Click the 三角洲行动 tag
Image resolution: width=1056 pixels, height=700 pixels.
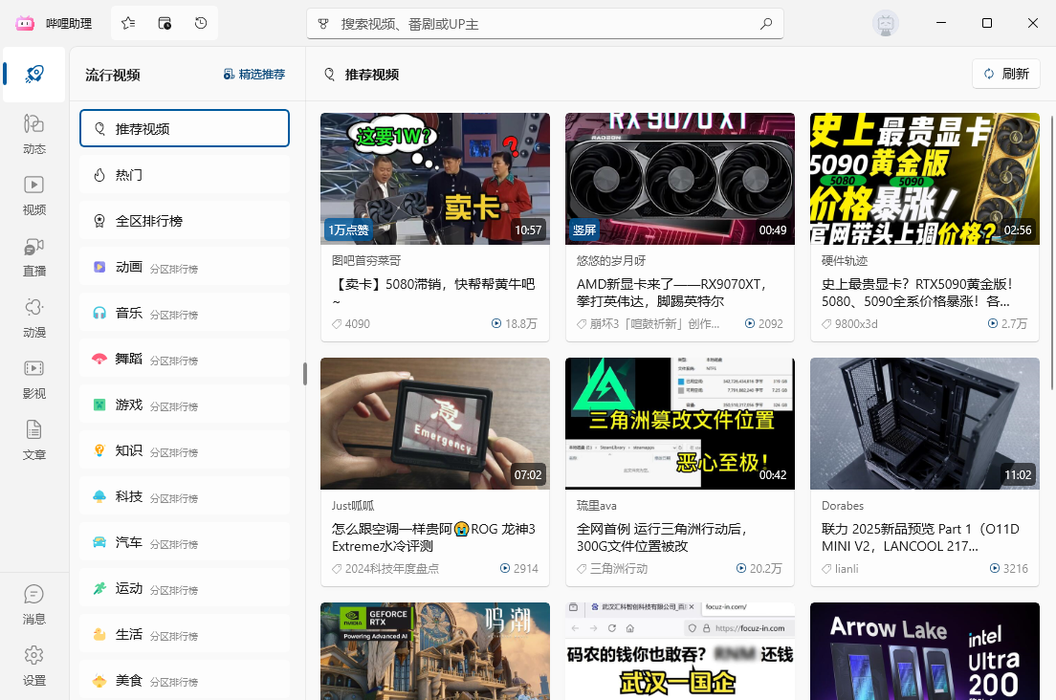click(612, 569)
